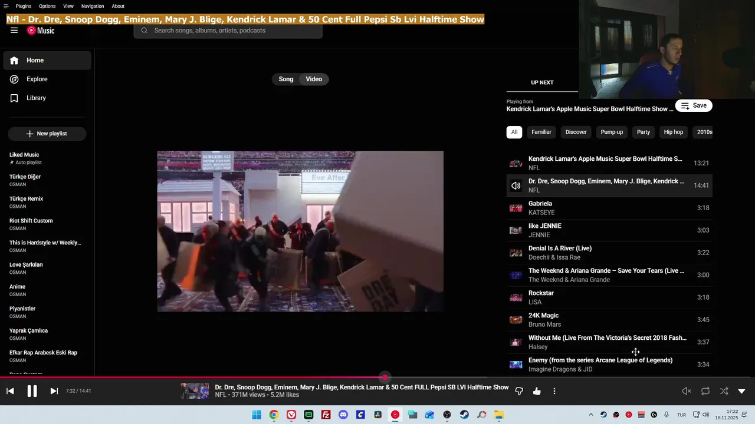
Task: Select the Familiar filter chip
Action: (x=541, y=132)
